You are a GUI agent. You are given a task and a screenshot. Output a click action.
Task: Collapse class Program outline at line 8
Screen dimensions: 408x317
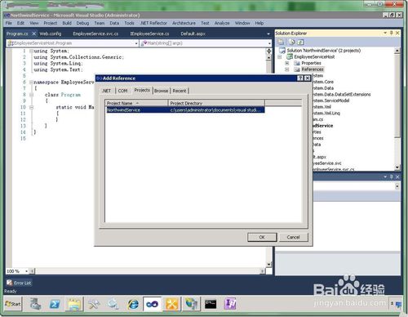pyautogui.click(x=31, y=95)
